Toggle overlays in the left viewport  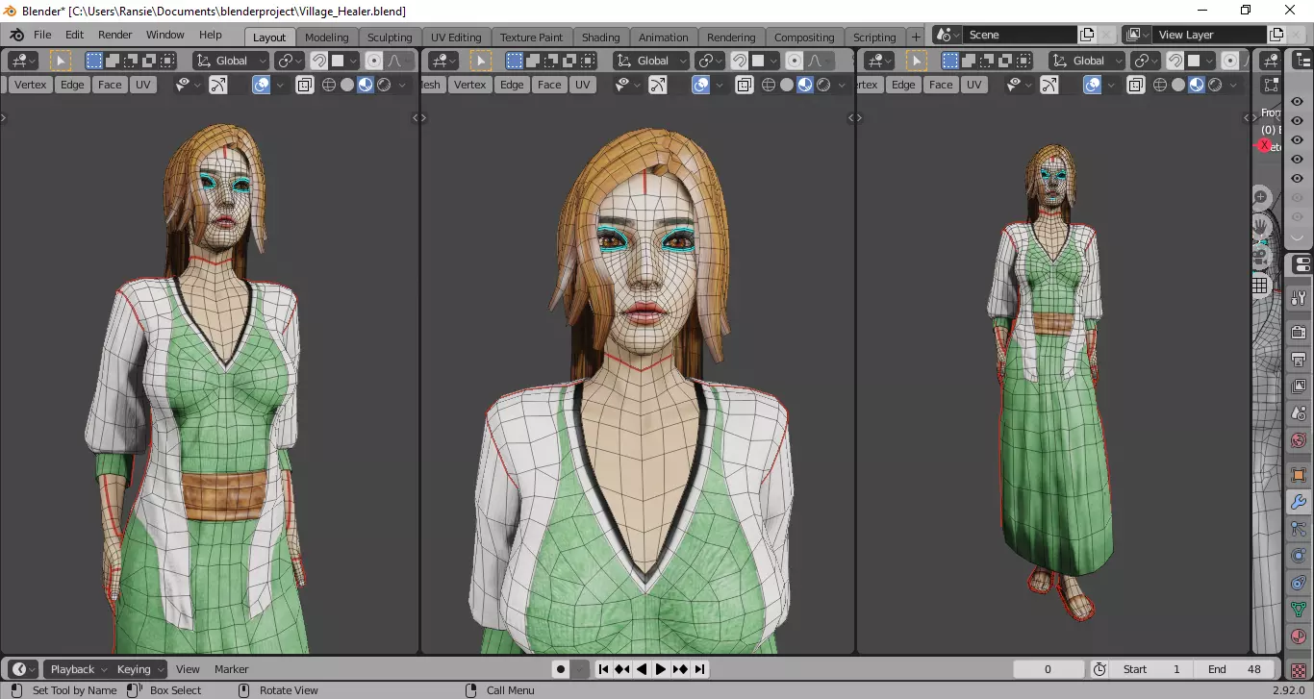262,85
